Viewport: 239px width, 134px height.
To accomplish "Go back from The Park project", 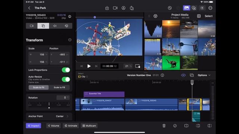I will [29, 8].
